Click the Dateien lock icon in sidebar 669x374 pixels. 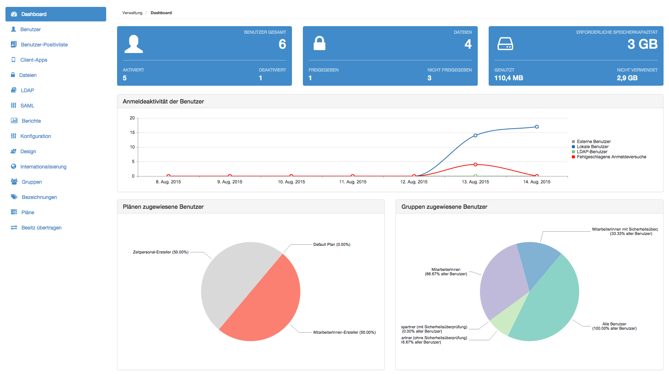13,75
